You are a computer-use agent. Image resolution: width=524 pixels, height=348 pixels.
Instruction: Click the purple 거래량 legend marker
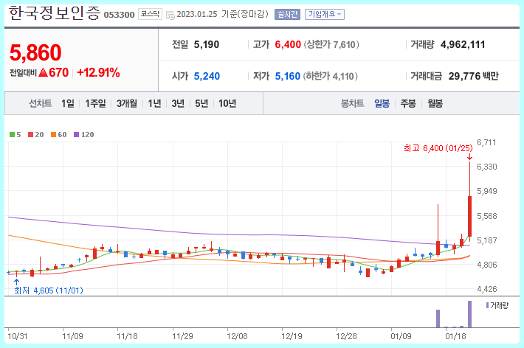487,305
